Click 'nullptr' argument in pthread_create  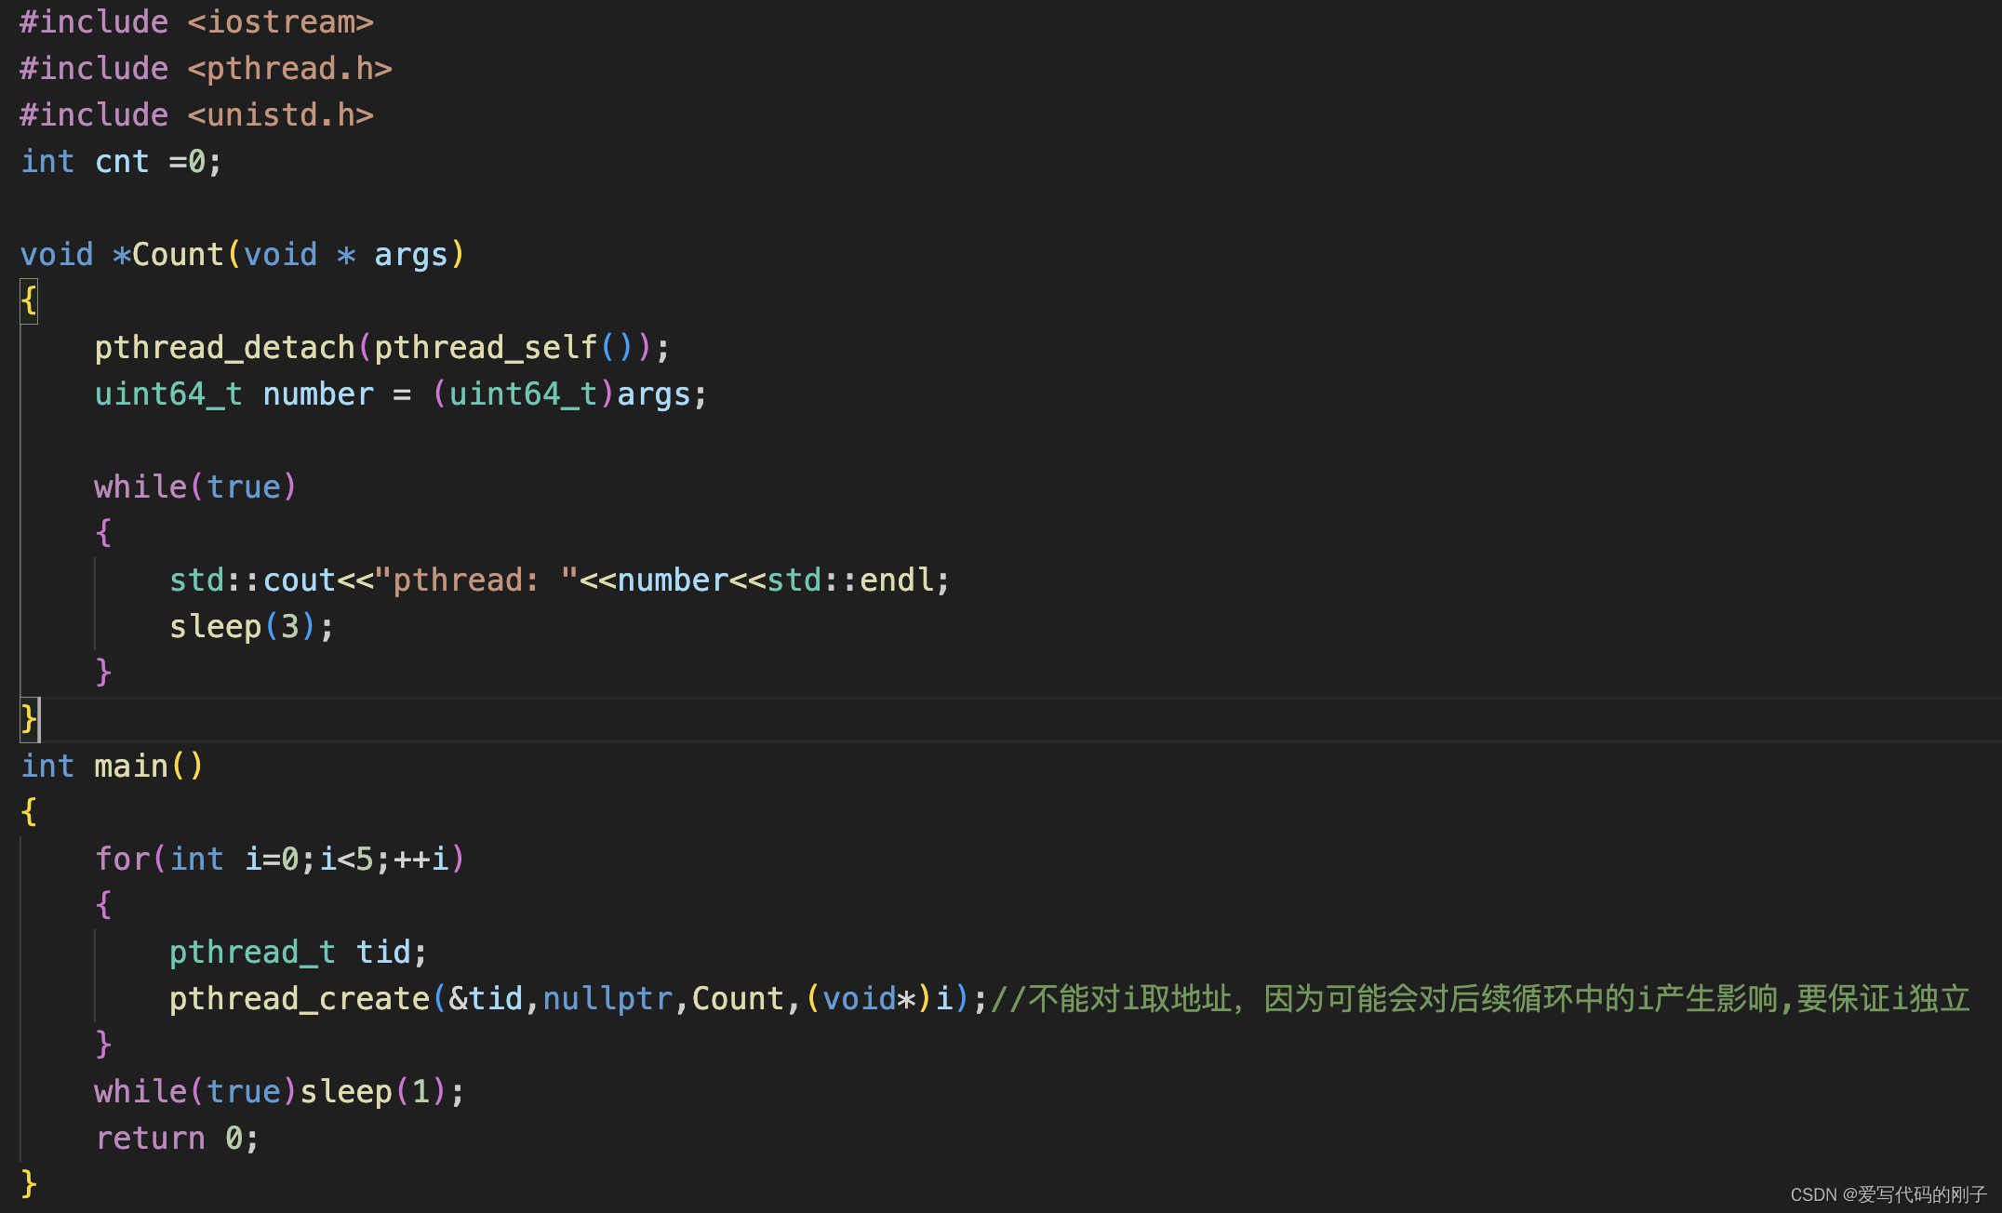[607, 999]
